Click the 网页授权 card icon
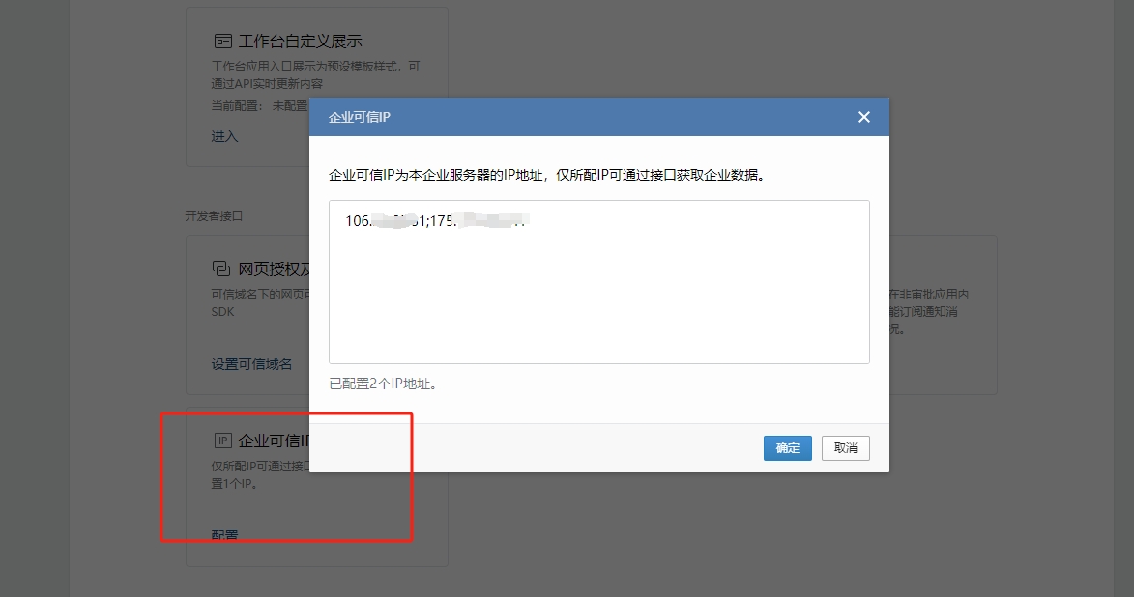This screenshot has width=1134, height=597. pyautogui.click(x=221, y=269)
